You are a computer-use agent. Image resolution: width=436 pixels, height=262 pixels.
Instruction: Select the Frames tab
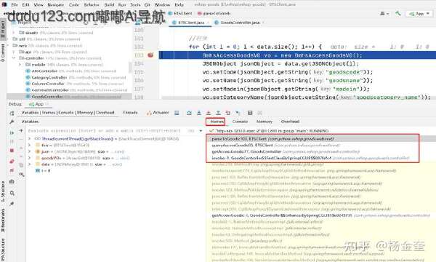pos(216,122)
